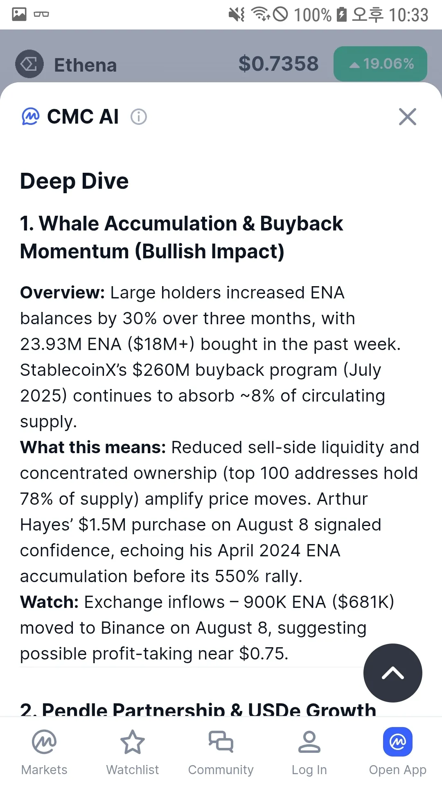Tap the Whale Accumulation section heading
The width and height of the screenshot is (442, 786).
click(181, 237)
